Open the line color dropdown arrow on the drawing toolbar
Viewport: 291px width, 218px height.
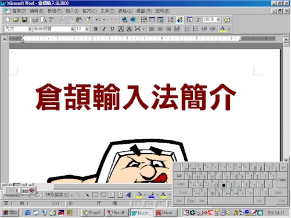coord(157,195)
